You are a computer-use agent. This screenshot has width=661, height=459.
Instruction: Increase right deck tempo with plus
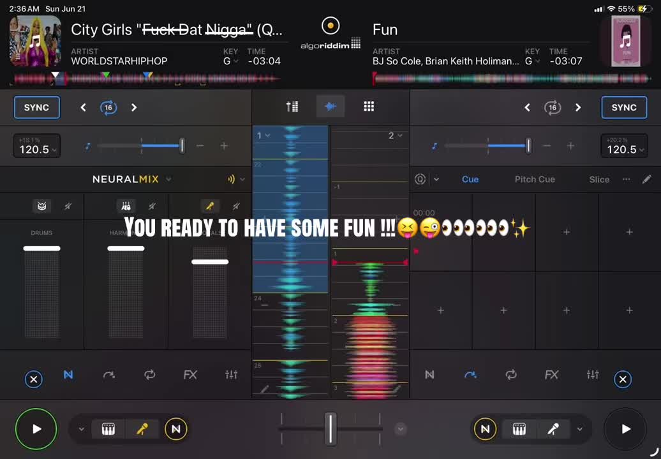tap(570, 146)
